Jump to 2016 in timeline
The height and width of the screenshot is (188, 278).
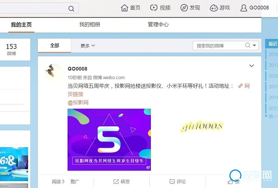[x=273, y=76]
